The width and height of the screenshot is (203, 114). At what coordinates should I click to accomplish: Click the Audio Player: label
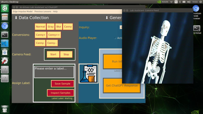[88, 38]
